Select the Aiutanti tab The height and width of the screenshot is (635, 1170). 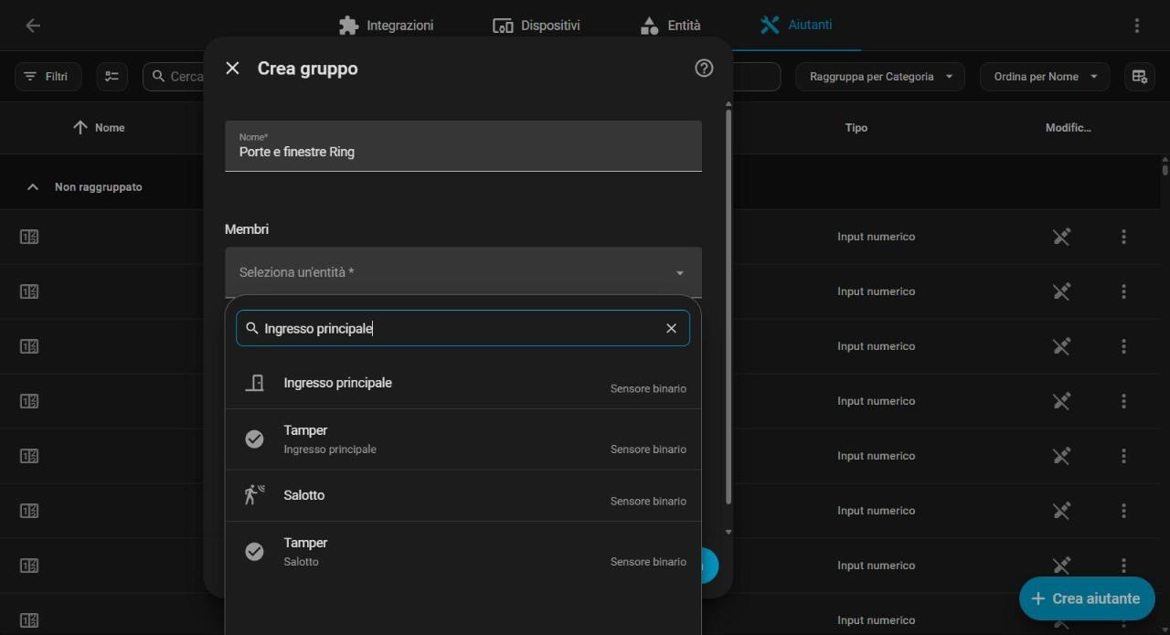796,26
